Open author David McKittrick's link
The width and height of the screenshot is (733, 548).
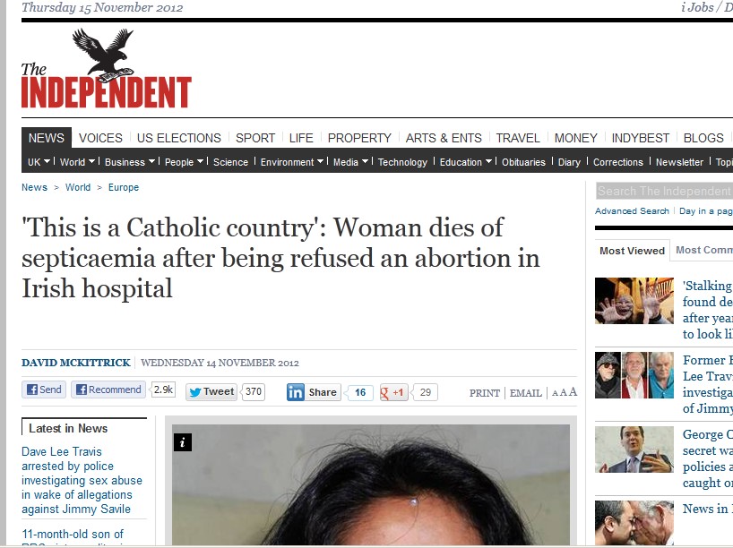pos(76,363)
